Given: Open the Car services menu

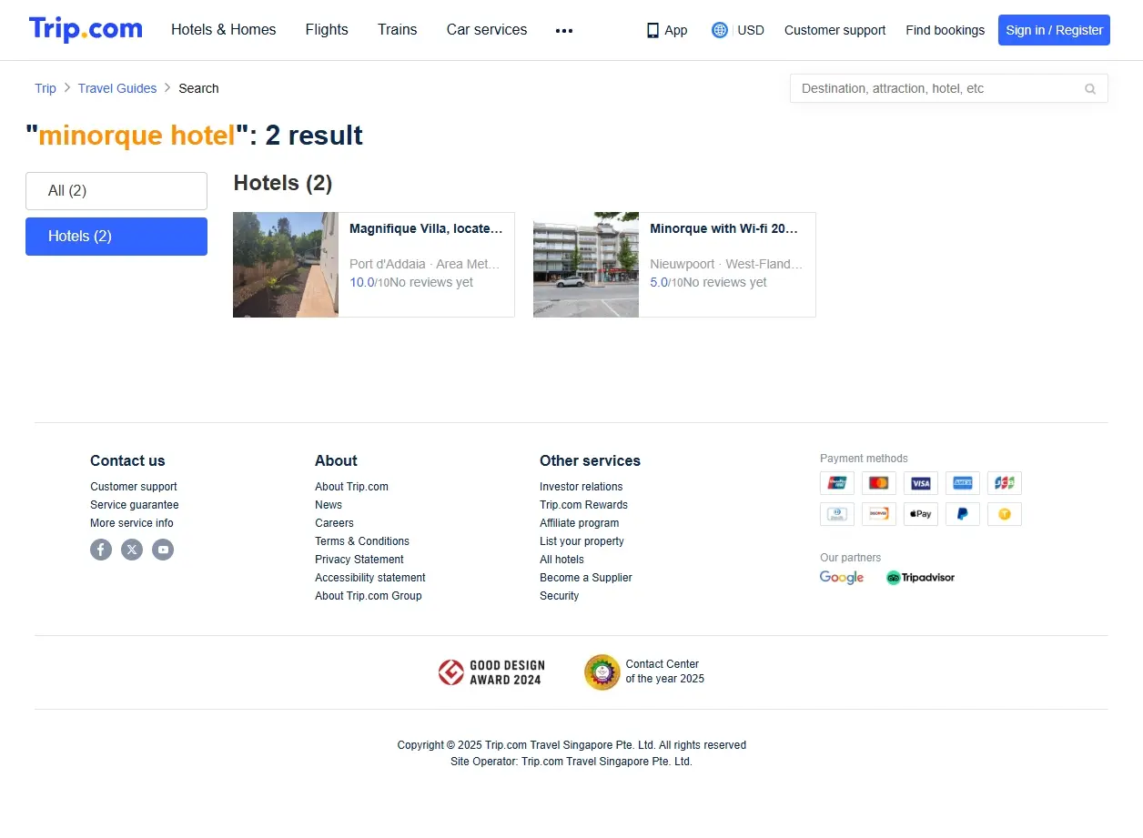Looking at the screenshot, I should (x=487, y=30).
